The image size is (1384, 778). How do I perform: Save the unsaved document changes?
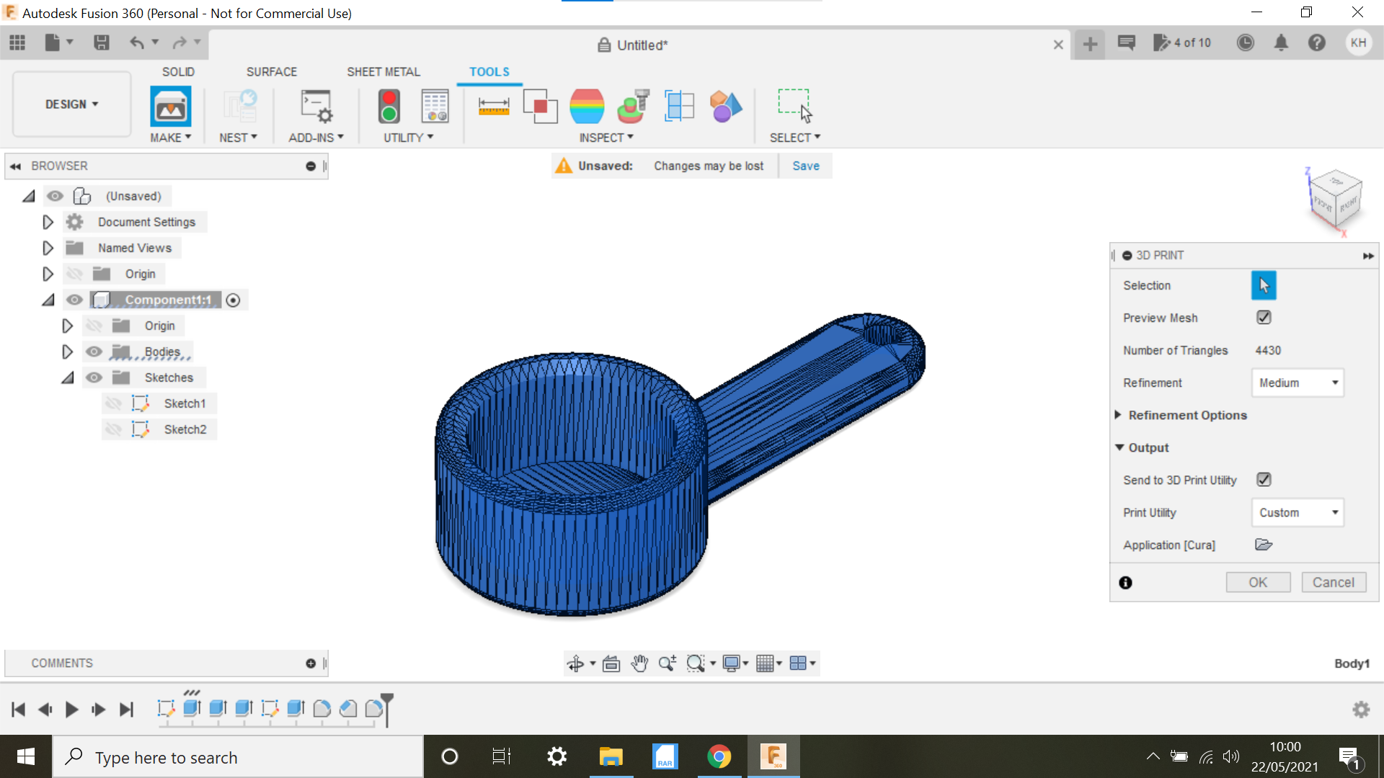tap(805, 166)
